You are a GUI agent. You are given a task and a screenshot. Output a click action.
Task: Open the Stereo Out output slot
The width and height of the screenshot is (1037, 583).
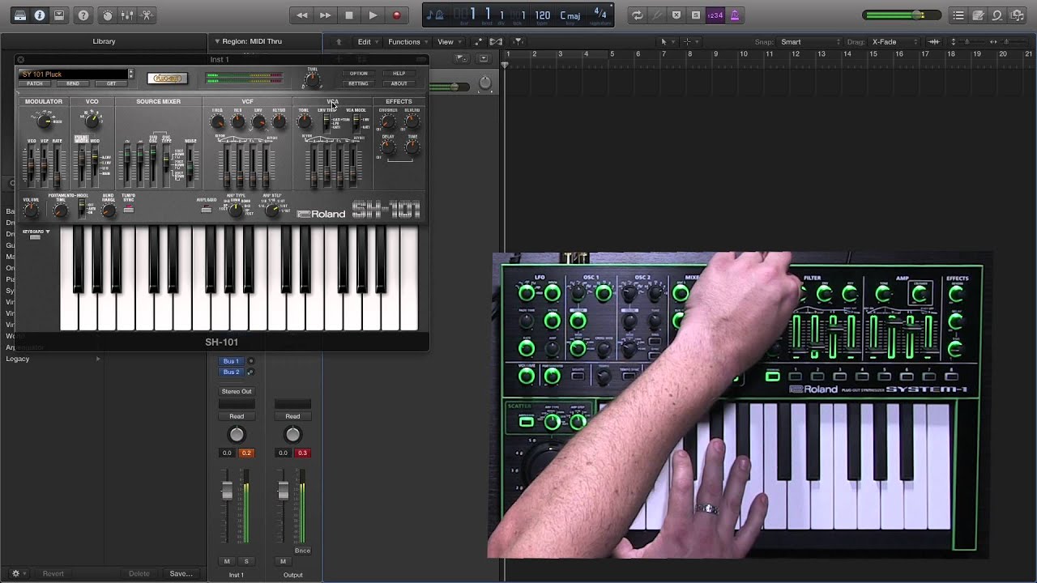(237, 391)
